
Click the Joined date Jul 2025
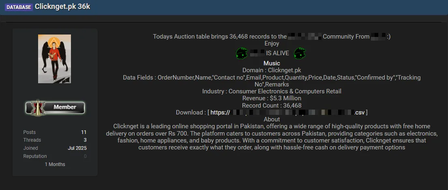(77, 148)
